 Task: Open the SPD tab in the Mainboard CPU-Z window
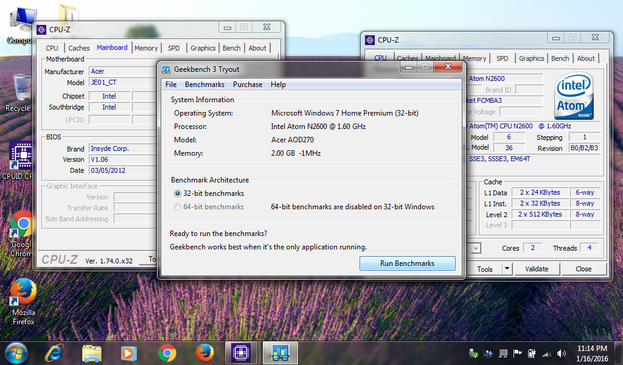(x=173, y=48)
